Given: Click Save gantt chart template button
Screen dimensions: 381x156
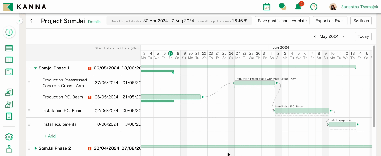Looking at the screenshot, I should pyautogui.click(x=282, y=21).
